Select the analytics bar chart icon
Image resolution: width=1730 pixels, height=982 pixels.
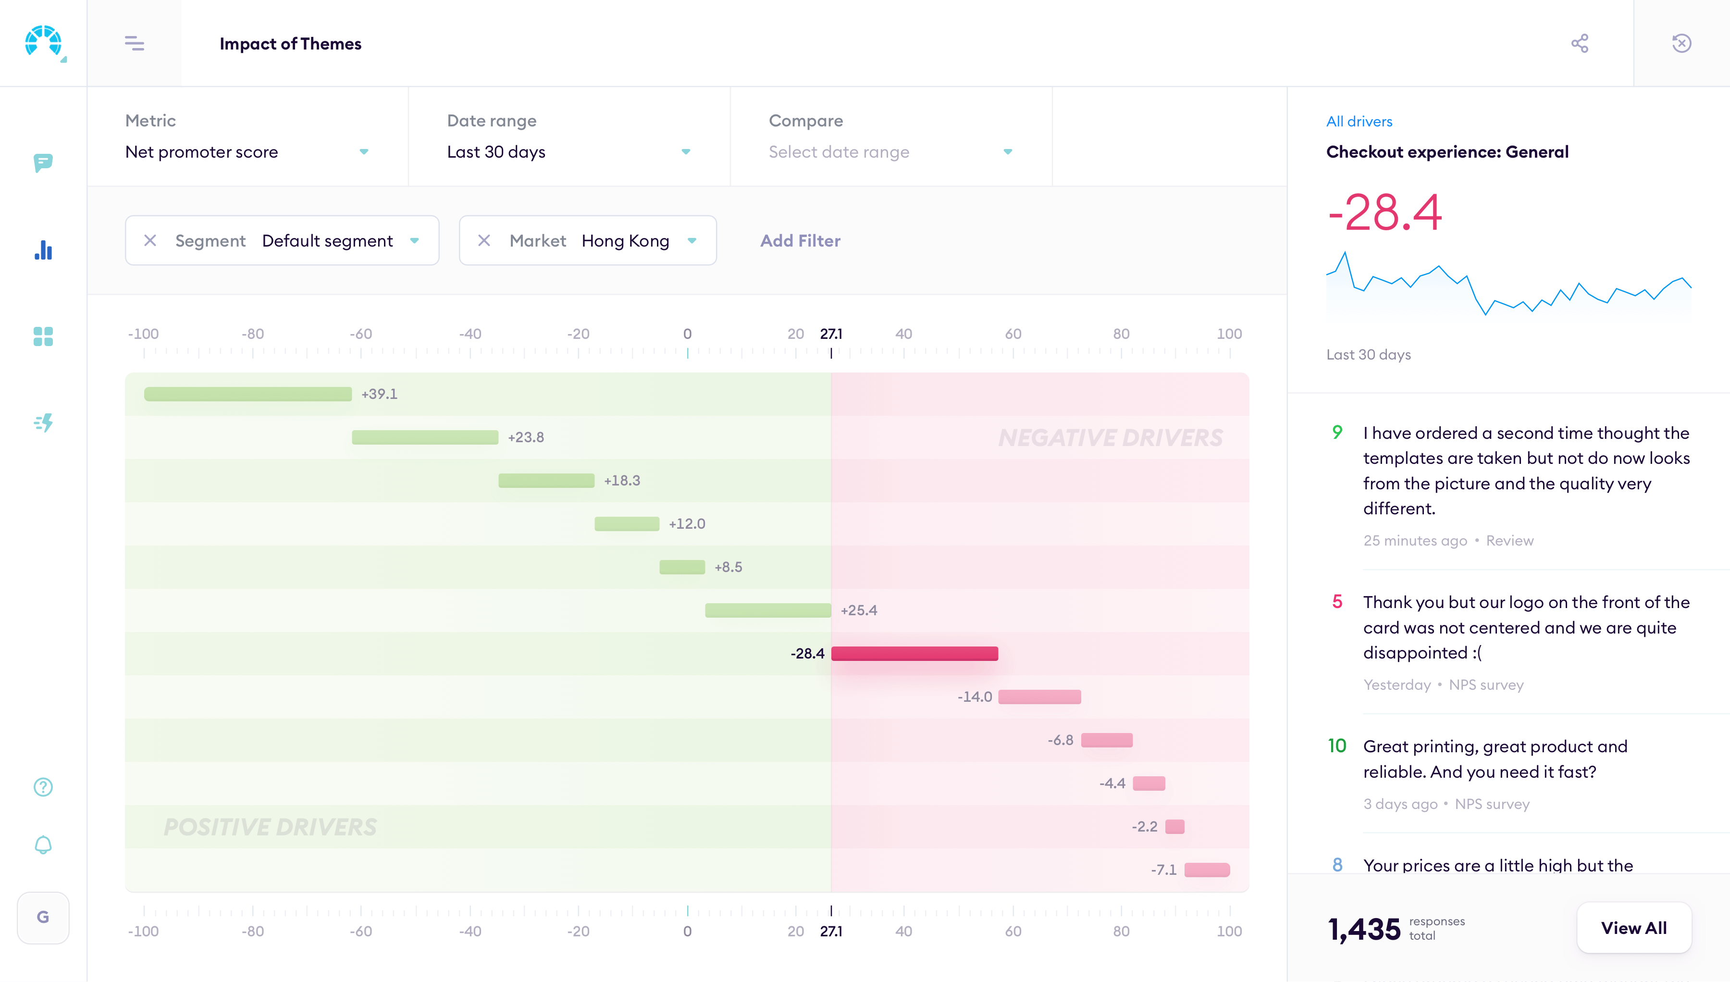tap(42, 250)
